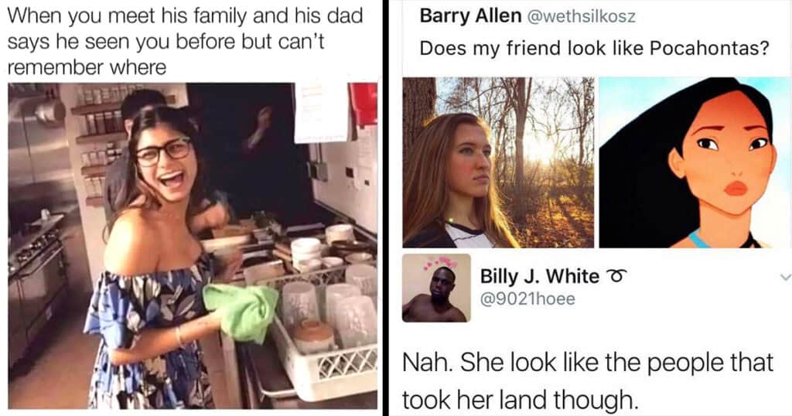Open the @9021hoee handle
The width and height of the screenshot is (792, 416).
[527, 299]
